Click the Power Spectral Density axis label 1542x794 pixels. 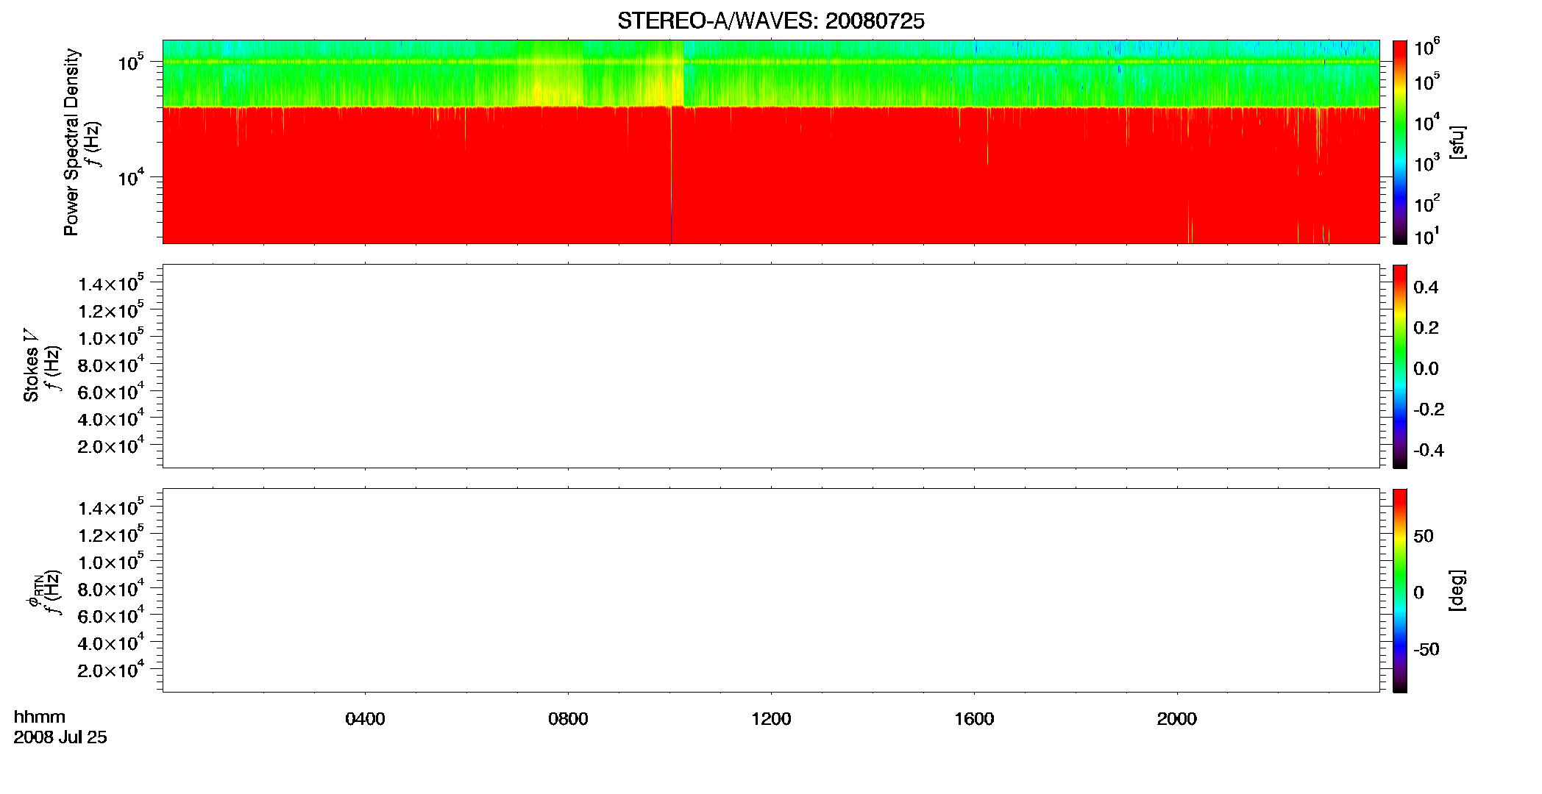tap(71, 142)
